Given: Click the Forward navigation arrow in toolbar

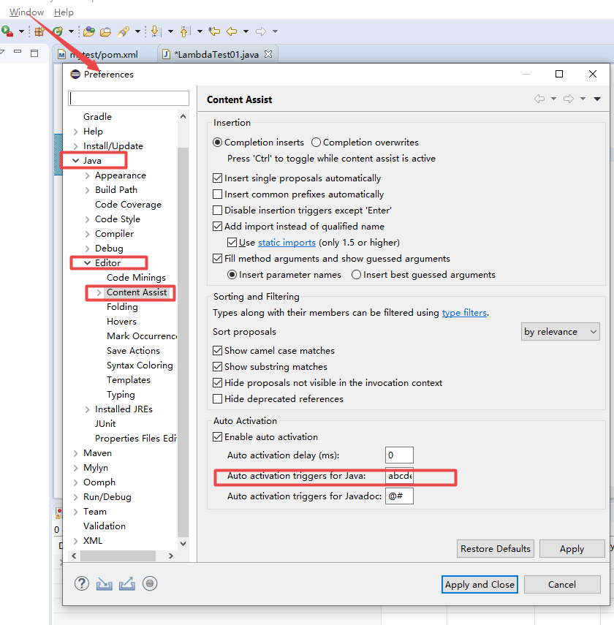Looking at the screenshot, I should 261,31.
